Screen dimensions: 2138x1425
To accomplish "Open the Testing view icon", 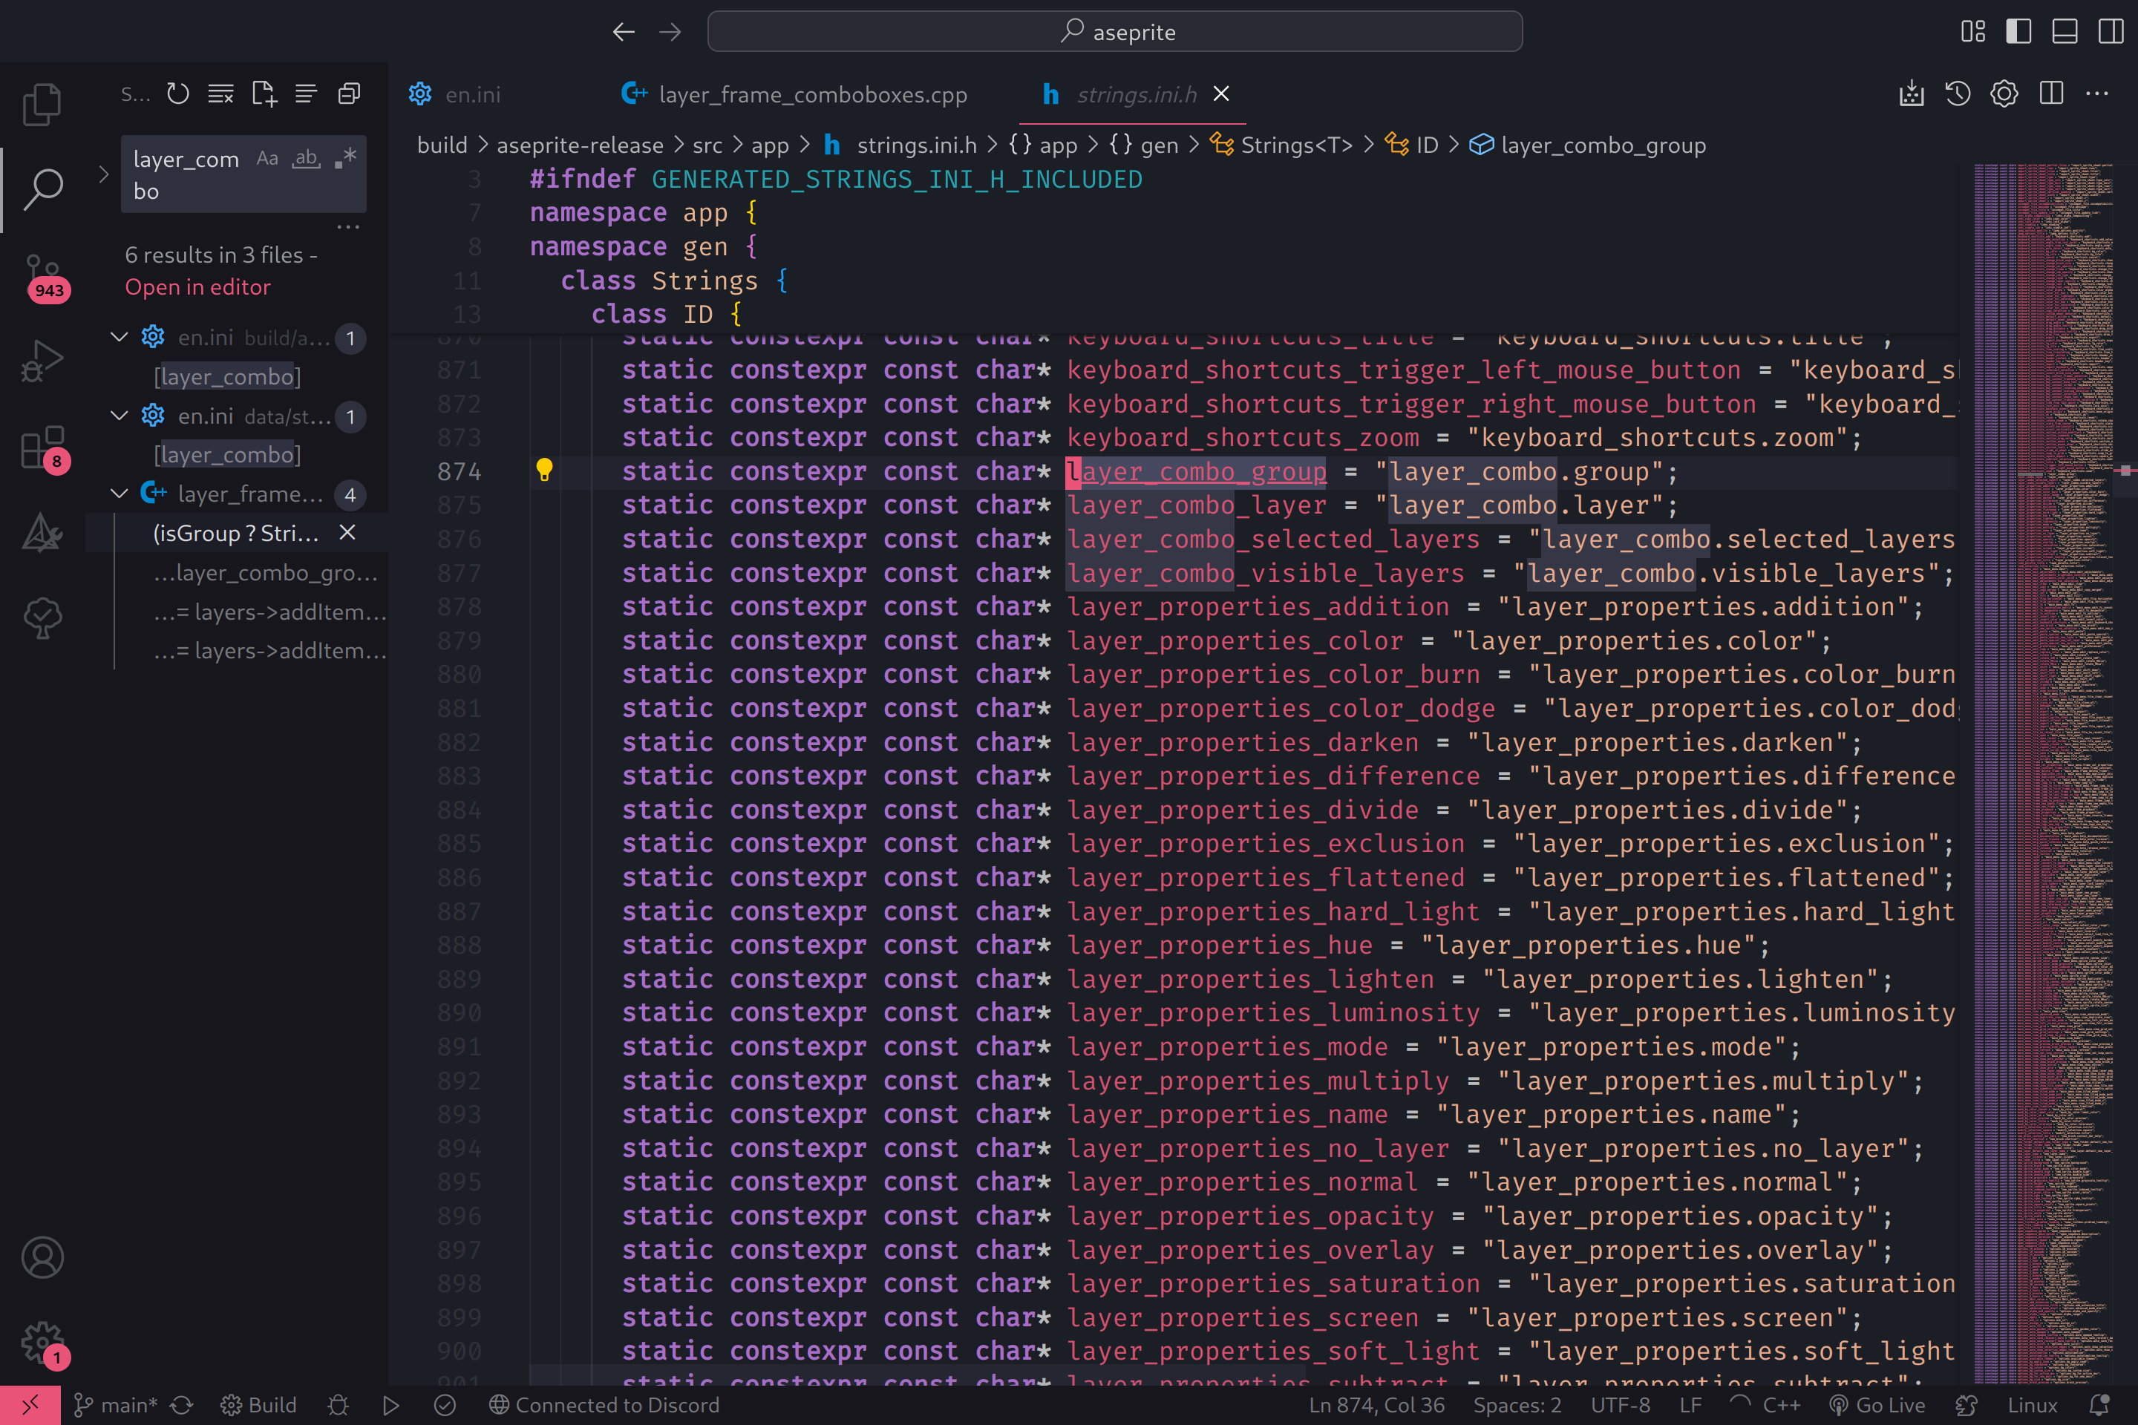I will point(42,618).
